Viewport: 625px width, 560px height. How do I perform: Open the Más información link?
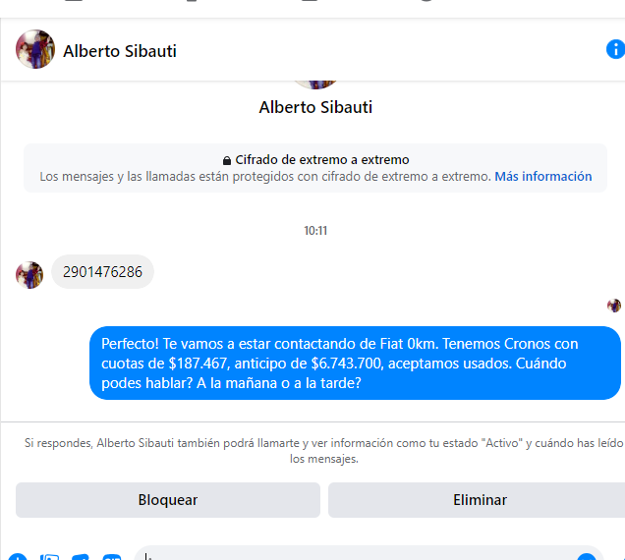coord(542,176)
